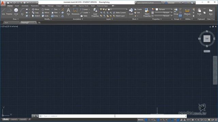Expand the Utilities panel
Image resolution: width=218 pixels, height=122 pixels.
(189, 19)
